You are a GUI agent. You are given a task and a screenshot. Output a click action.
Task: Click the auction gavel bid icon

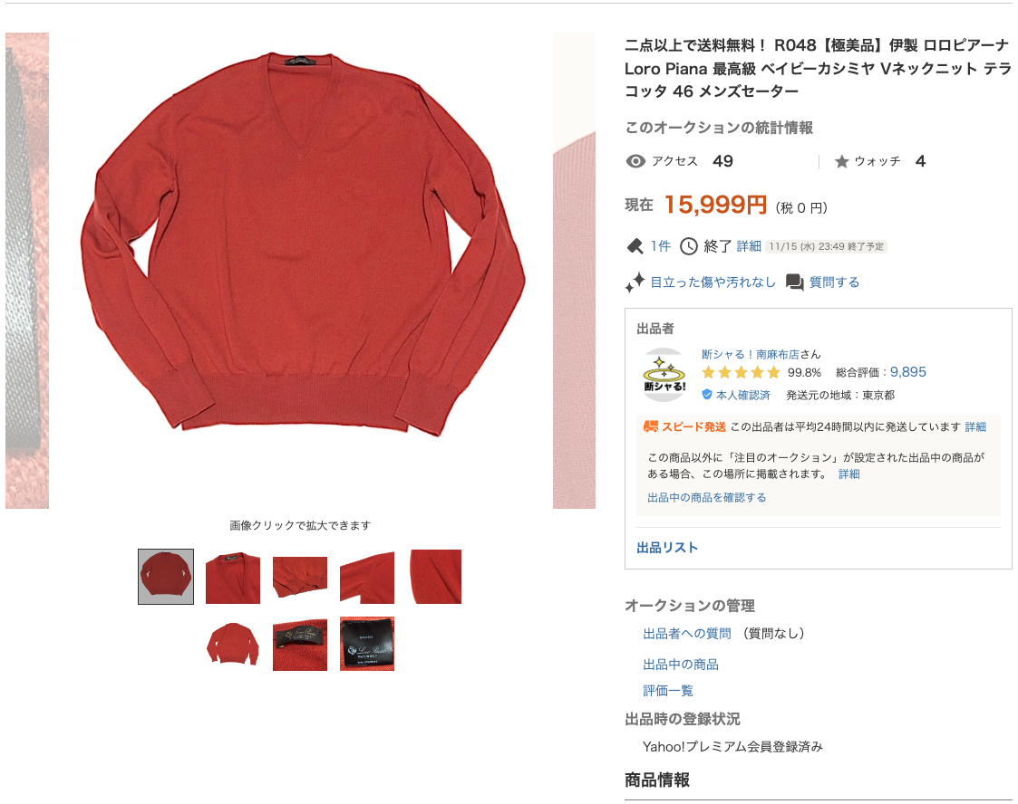pyautogui.click(x=635, y=246)
